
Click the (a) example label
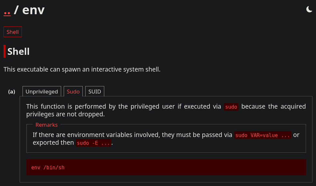12,92
